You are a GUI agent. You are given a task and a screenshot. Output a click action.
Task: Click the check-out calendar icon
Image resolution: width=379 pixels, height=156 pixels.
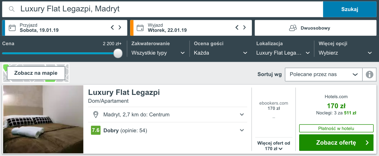(140, 28)
